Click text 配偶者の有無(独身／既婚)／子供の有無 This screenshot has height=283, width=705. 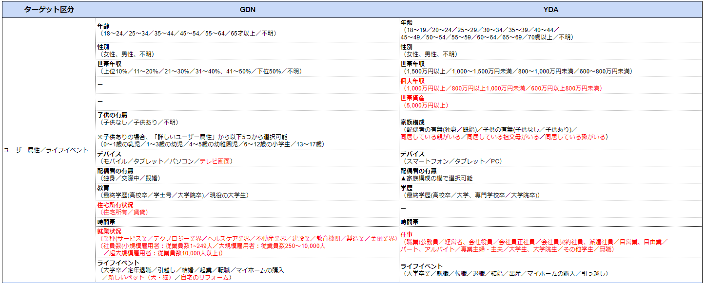point(489,130)
